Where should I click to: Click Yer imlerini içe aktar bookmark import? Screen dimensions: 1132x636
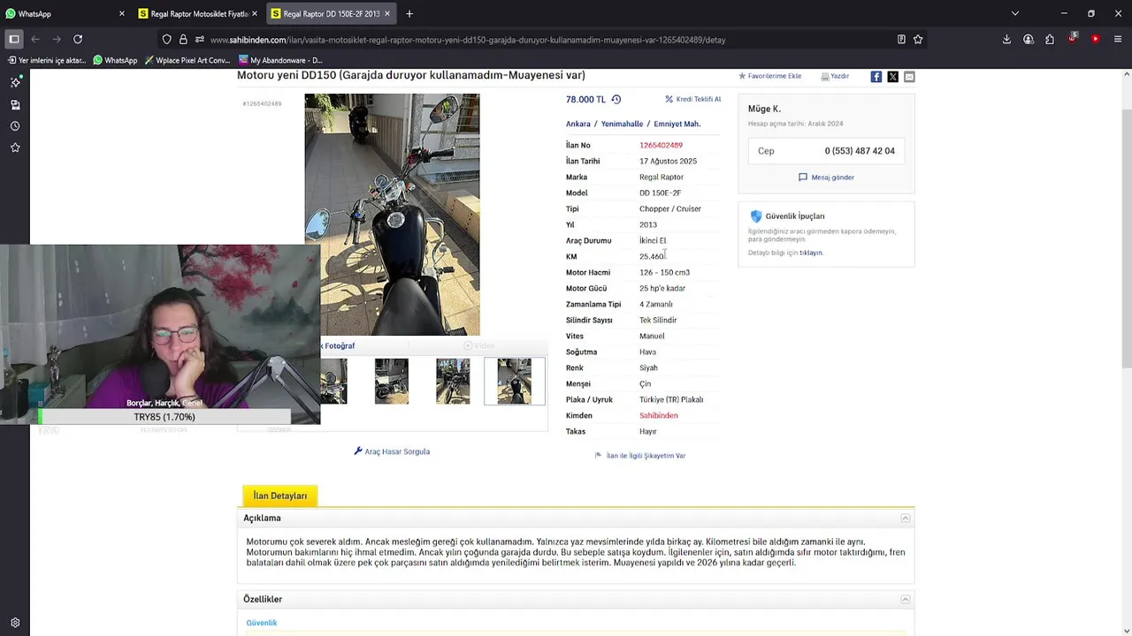pos(46,60)
